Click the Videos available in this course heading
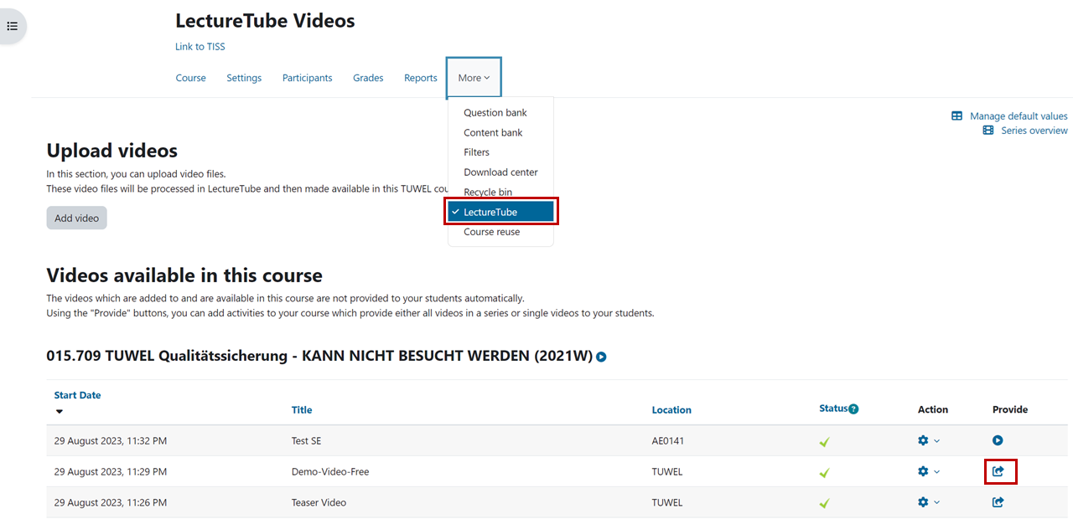Viewport: 1073px width, 519px height. click(x=184, y=275)
